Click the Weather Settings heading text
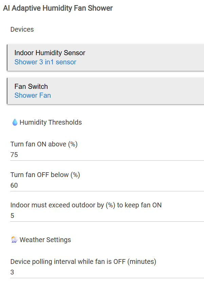This screenshot has height=285, width=204. (45, 240)
